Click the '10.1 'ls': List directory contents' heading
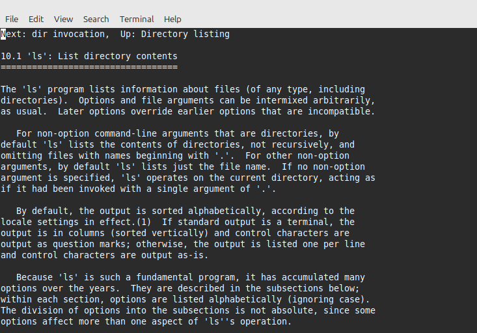This screenshot has width=477, height=333. [x=89, y=57]
